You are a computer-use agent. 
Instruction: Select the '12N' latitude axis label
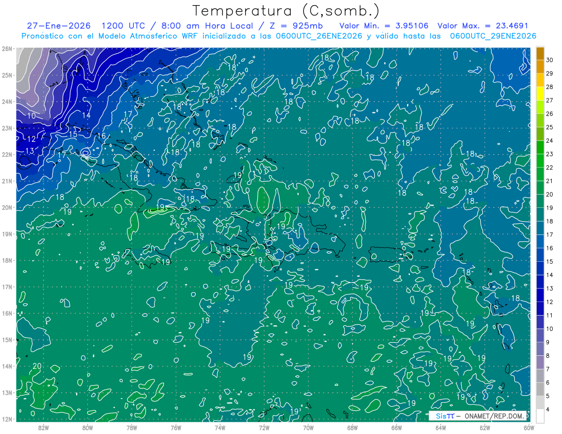coord(7,419)
